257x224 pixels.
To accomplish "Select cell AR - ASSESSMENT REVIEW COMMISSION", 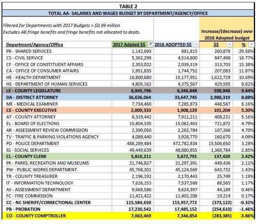I will click(57, 130).
